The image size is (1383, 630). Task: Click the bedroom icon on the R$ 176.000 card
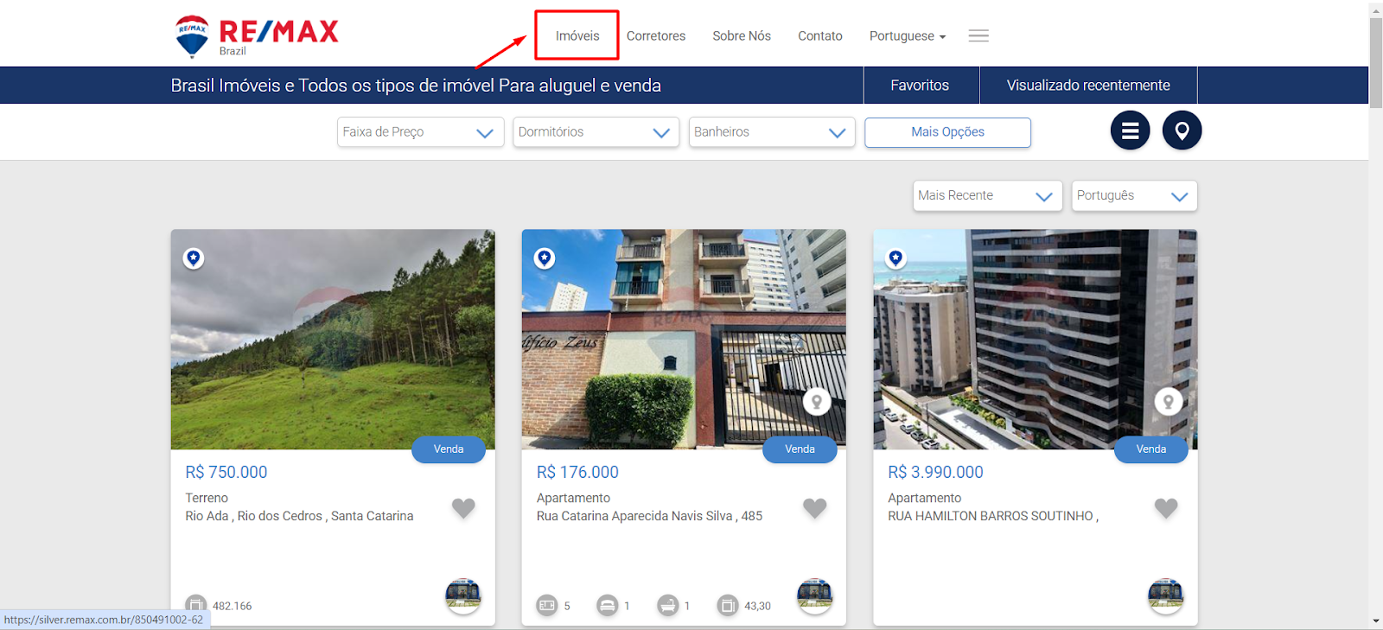coord(608,606)
